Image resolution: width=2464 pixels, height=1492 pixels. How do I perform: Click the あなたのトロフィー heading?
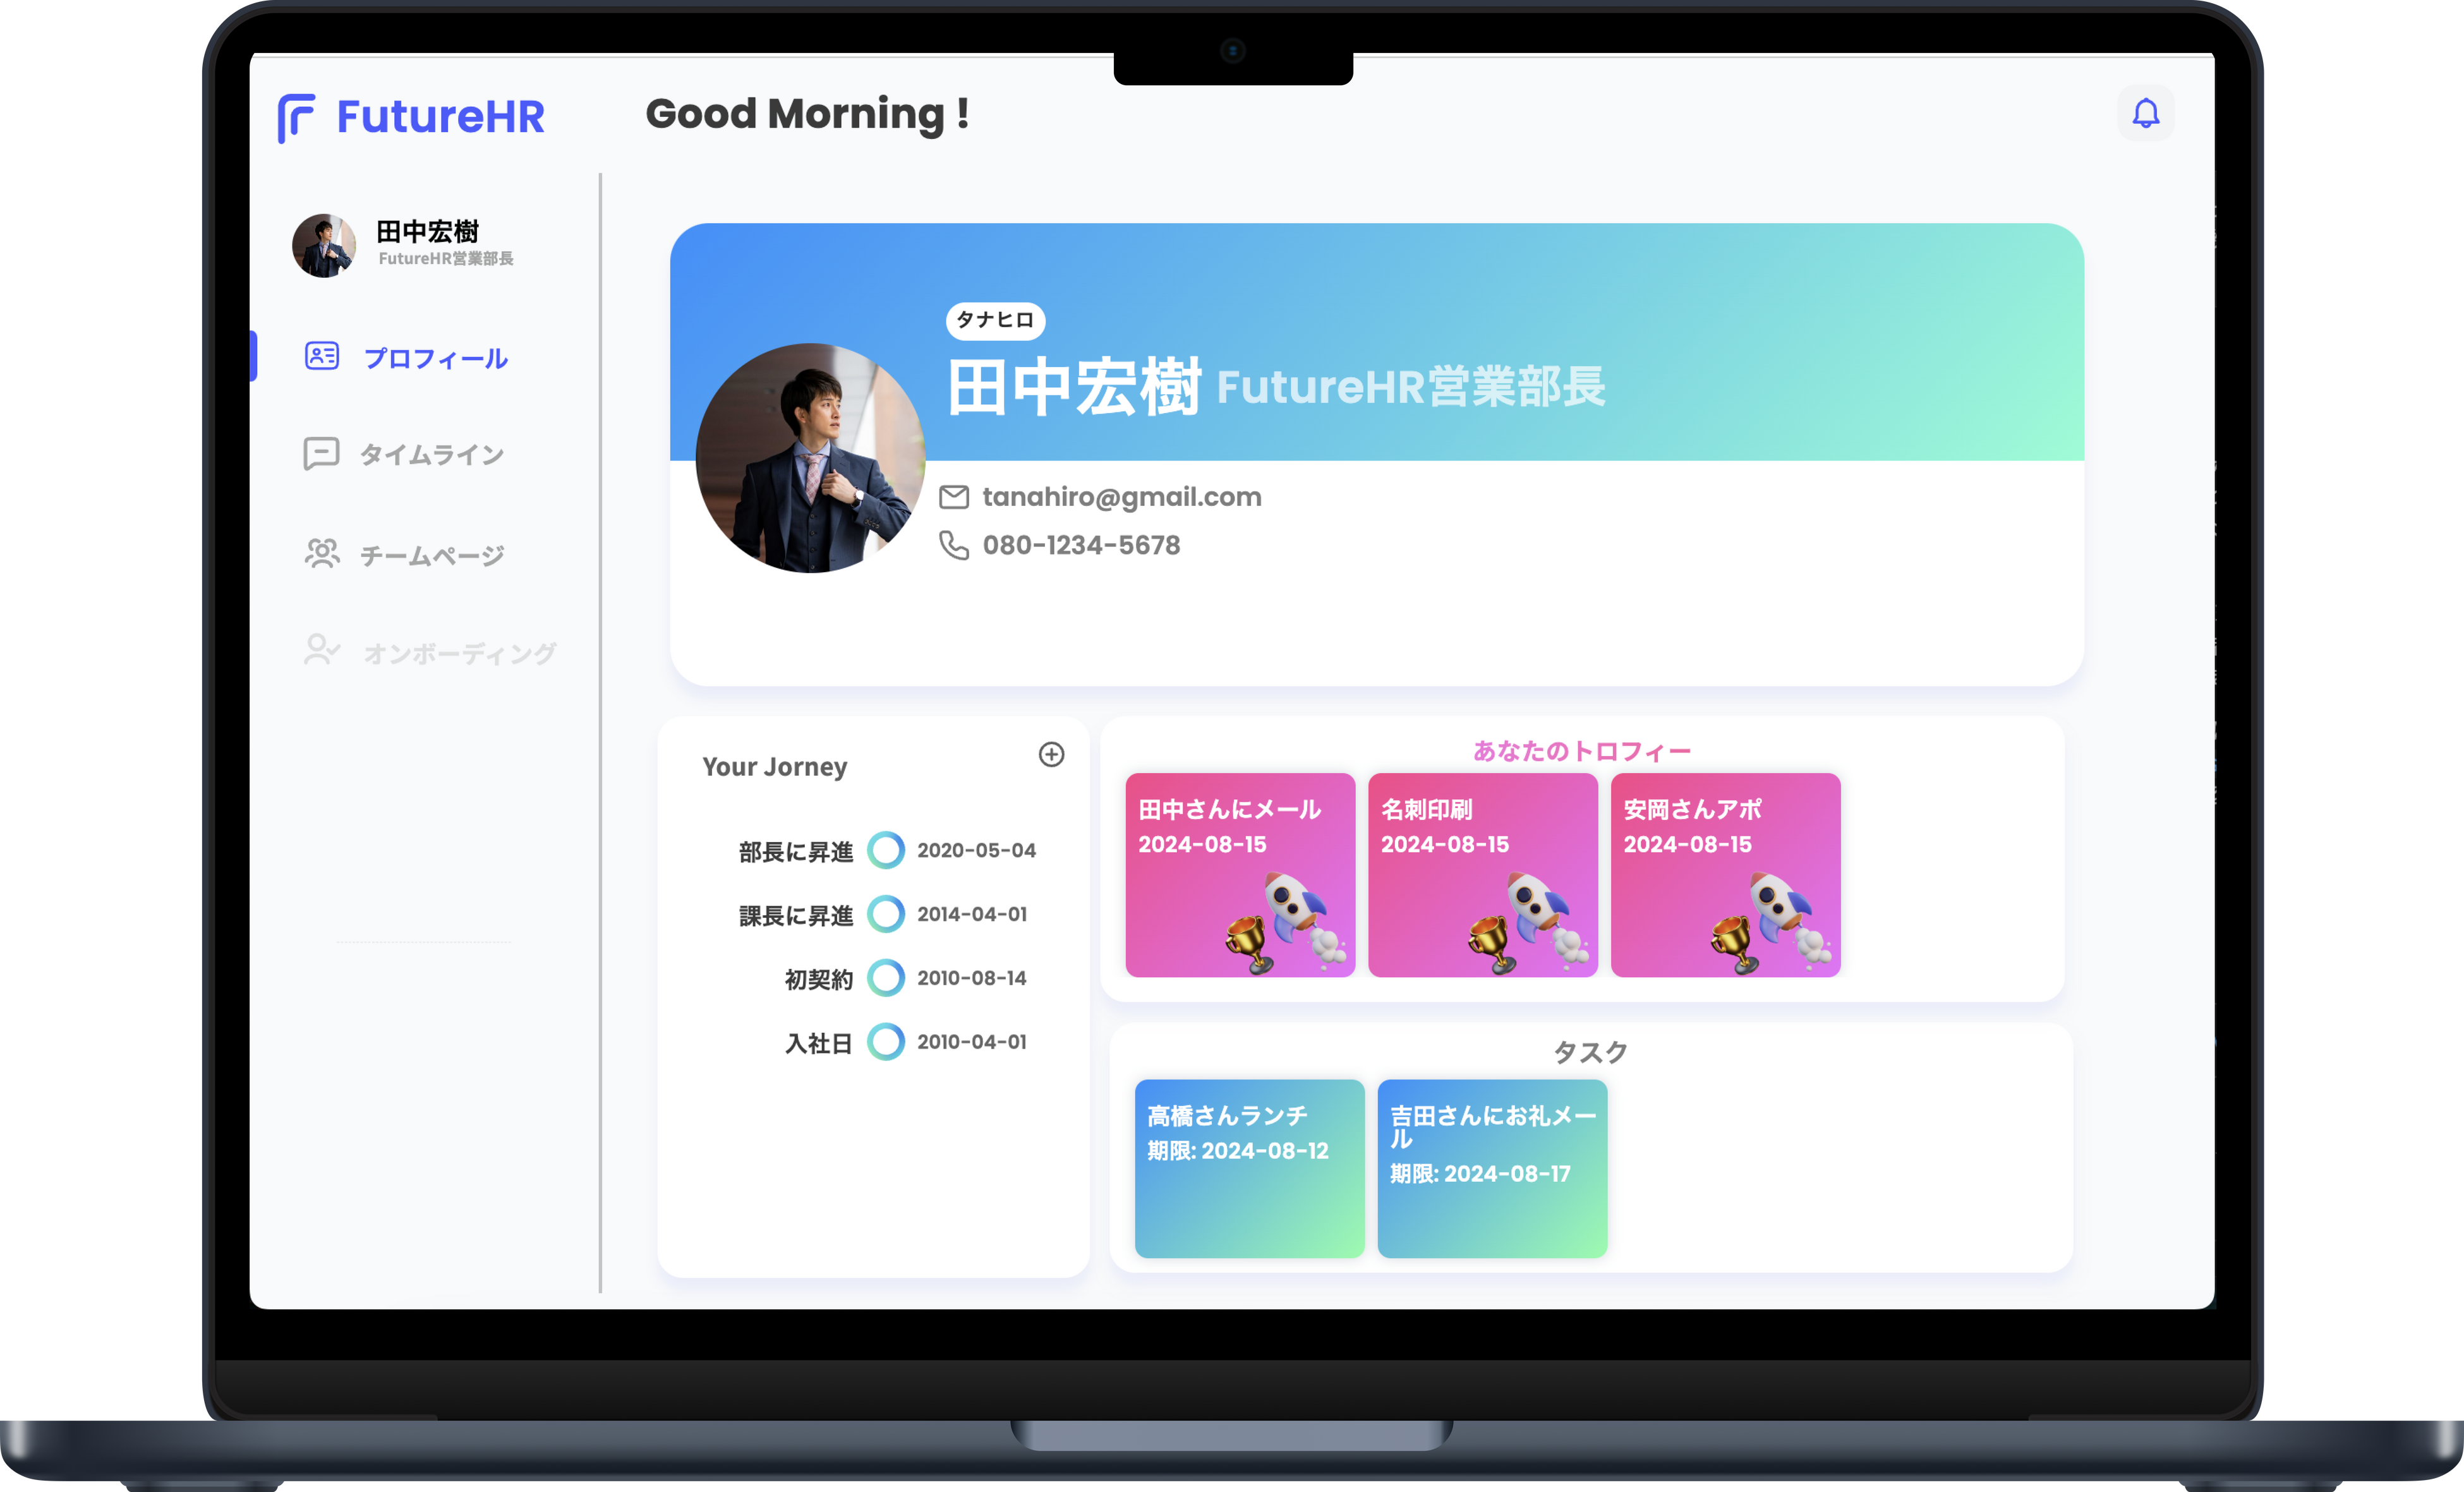pyautogui.click(x=1582, y=751)
